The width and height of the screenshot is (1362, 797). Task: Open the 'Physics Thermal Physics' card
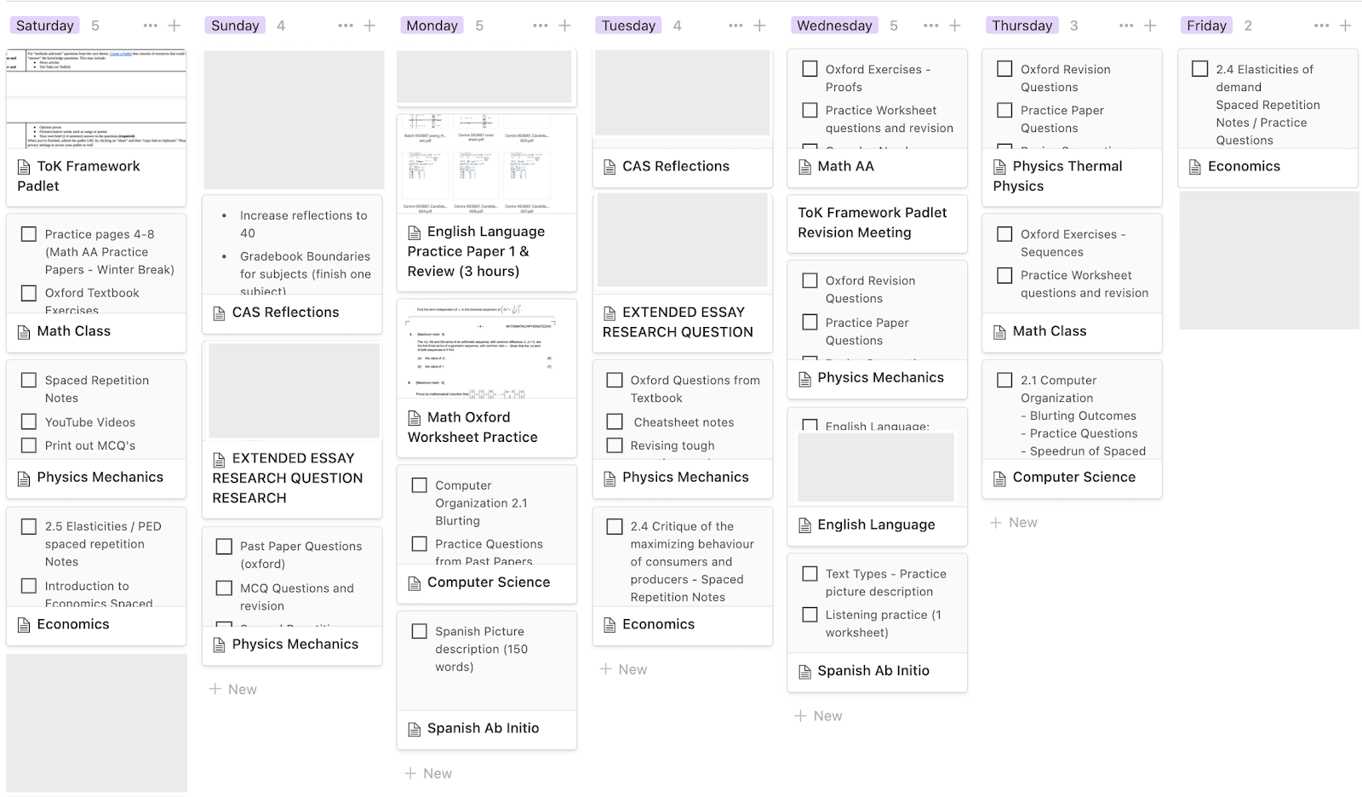coord(1072,176)
